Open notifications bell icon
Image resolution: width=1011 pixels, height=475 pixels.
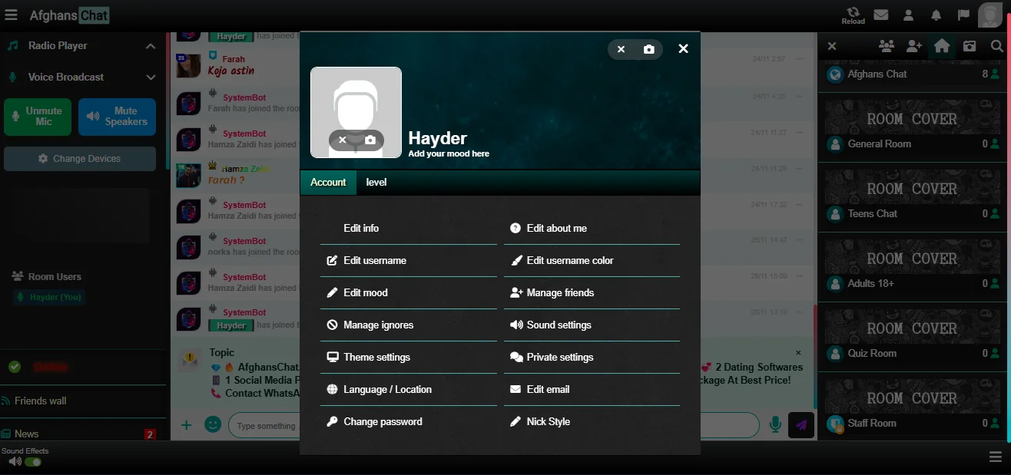pyautogui.click(x=936, y=15)
